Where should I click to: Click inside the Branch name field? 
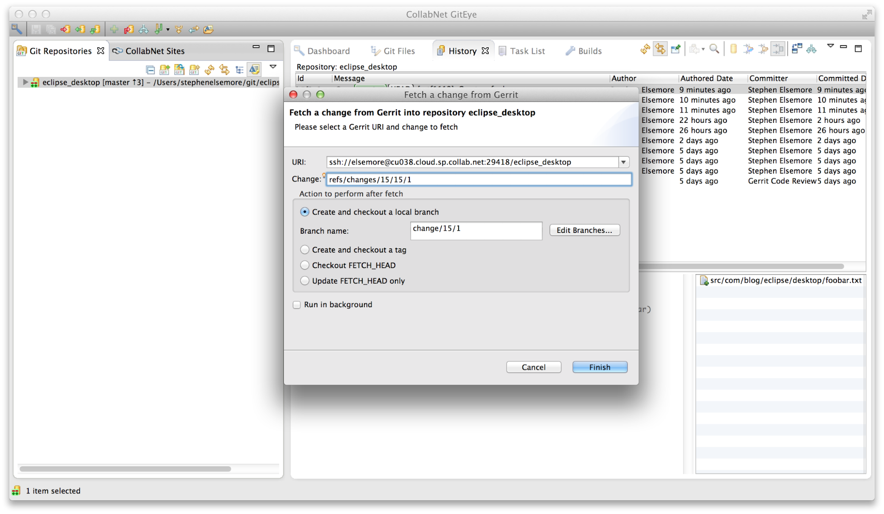coord(476,231)
